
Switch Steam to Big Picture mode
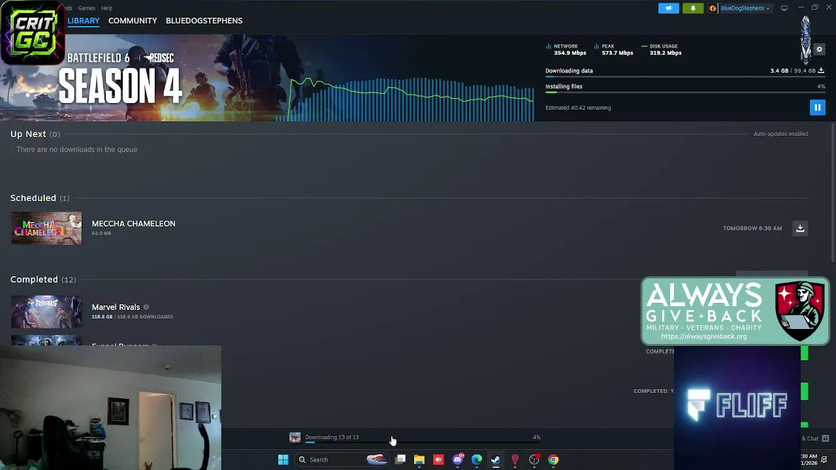[x=784, y=8]
